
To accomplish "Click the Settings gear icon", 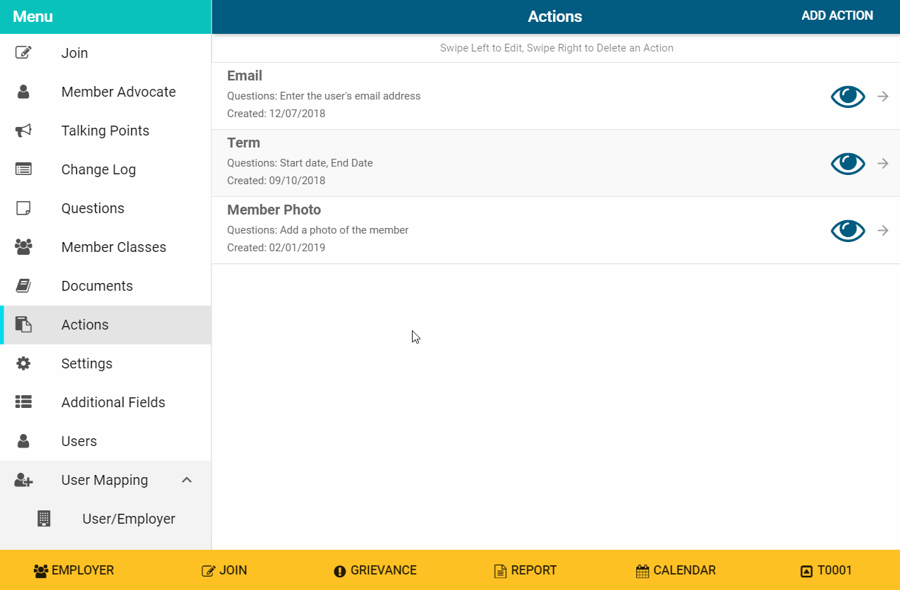I will point(23,363).
